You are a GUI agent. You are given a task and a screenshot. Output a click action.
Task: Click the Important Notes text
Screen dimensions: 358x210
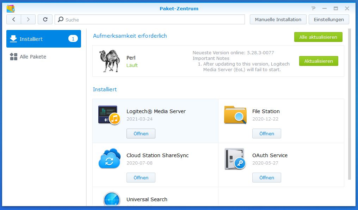point(211,58)
